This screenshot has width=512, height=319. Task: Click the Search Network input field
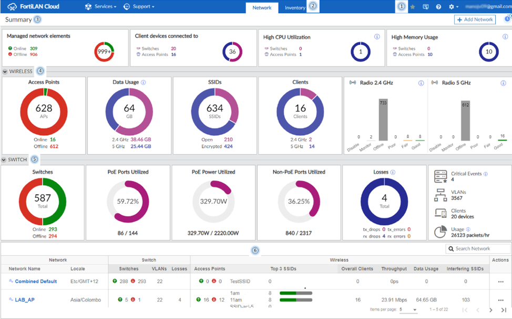478,248
